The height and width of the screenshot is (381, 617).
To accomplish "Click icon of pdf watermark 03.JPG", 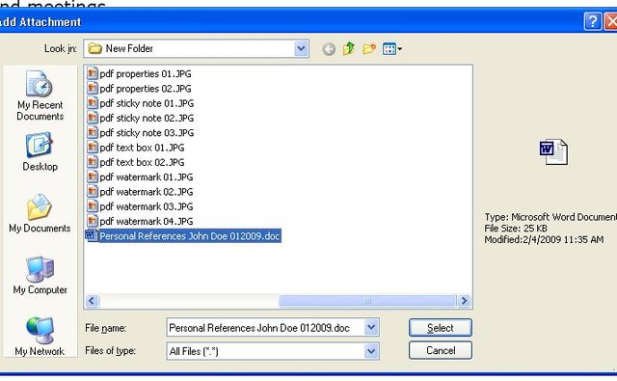I will (x=93, y=206).
